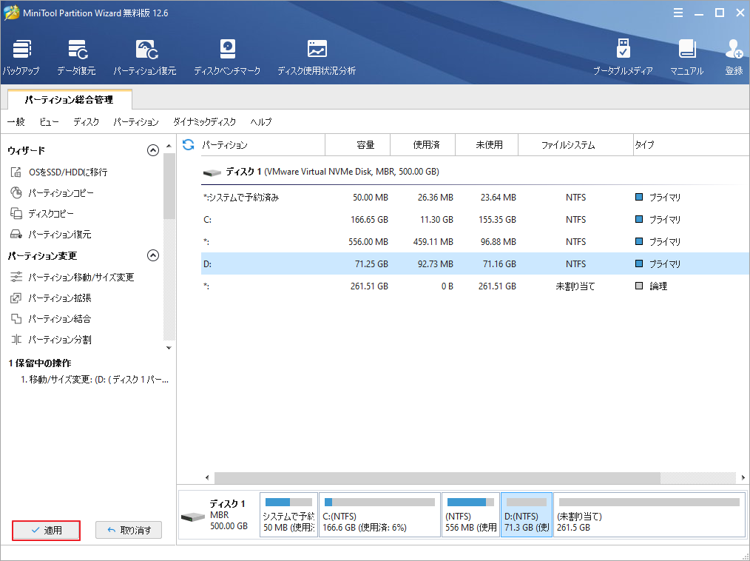This screenshot has width=750, height=561.
Task: Click the horizontal scrollbar right arrow
Action: (x=743, y=477)
